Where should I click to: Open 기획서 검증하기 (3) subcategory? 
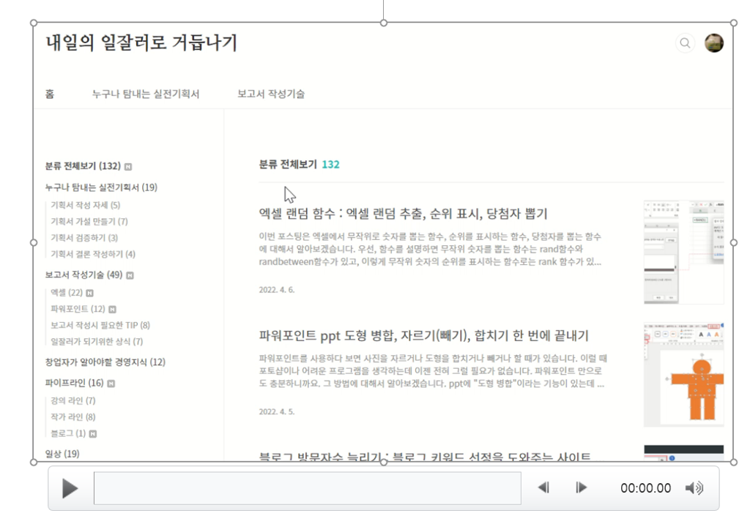tap(84, 238)
